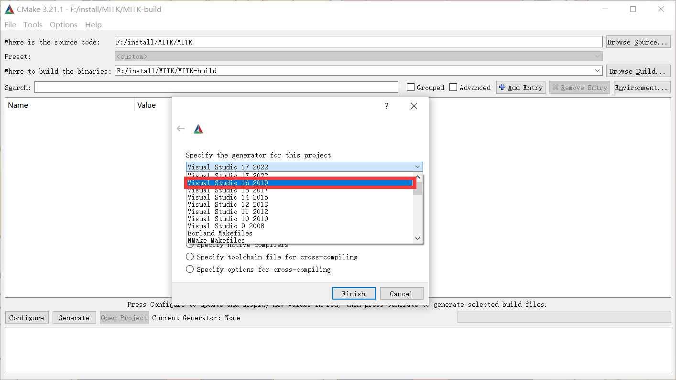Choose Visual Studio 15 2017 generator
This screenshot has width=676, height=380.
pyautogui.click(x=300, y=190)
